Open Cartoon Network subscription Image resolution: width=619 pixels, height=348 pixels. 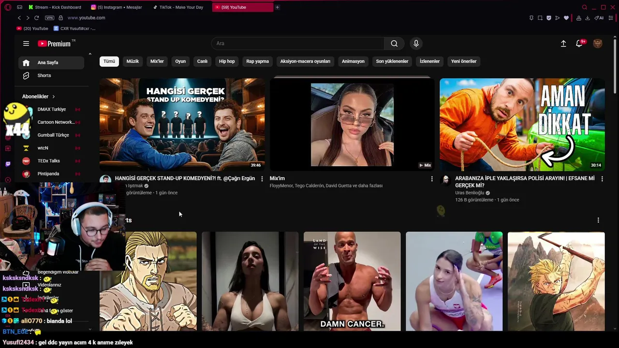coord(51,122)
